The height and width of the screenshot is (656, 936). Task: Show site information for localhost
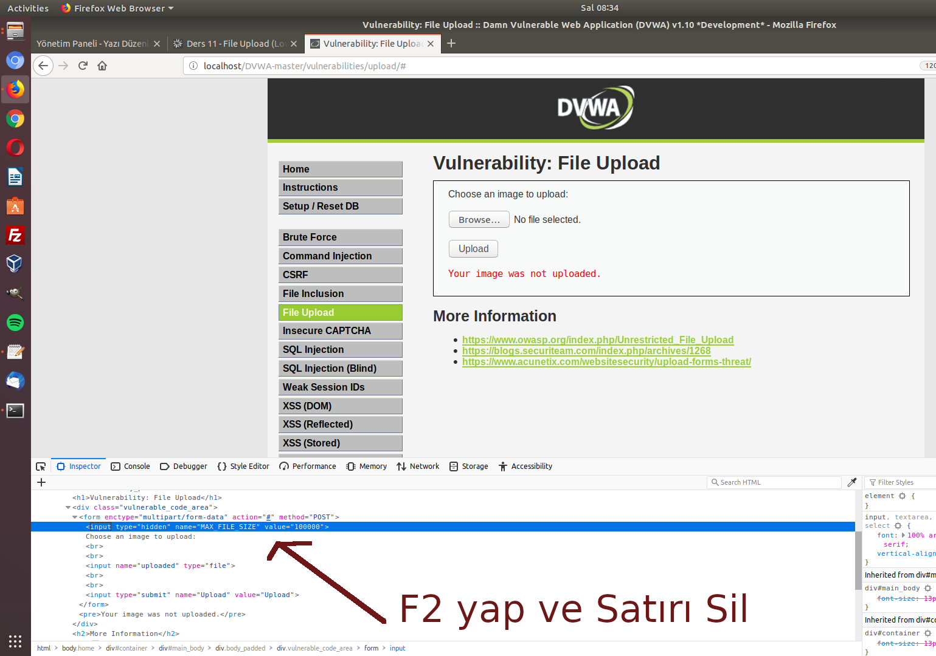[193, 66]
